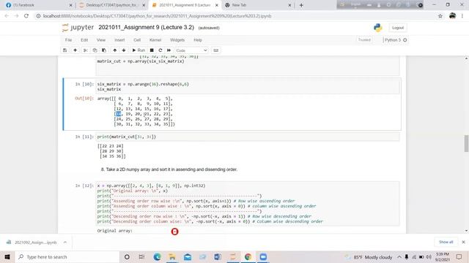Select the In [12] np.array sort cell
Viewport: 469px width, 263px height.
pos(248,204)
